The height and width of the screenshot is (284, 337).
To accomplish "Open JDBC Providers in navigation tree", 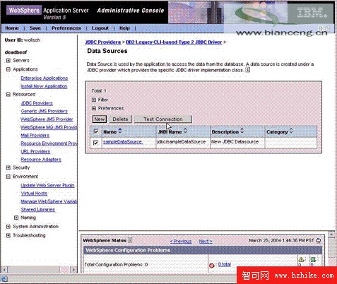I will click(x=37, y=103).
